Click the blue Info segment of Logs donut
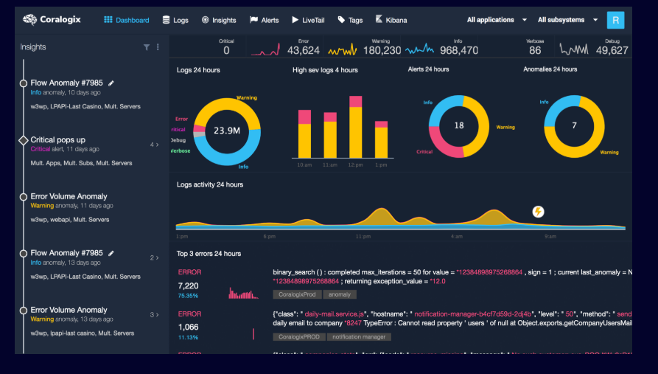 (x=228, y=159)
